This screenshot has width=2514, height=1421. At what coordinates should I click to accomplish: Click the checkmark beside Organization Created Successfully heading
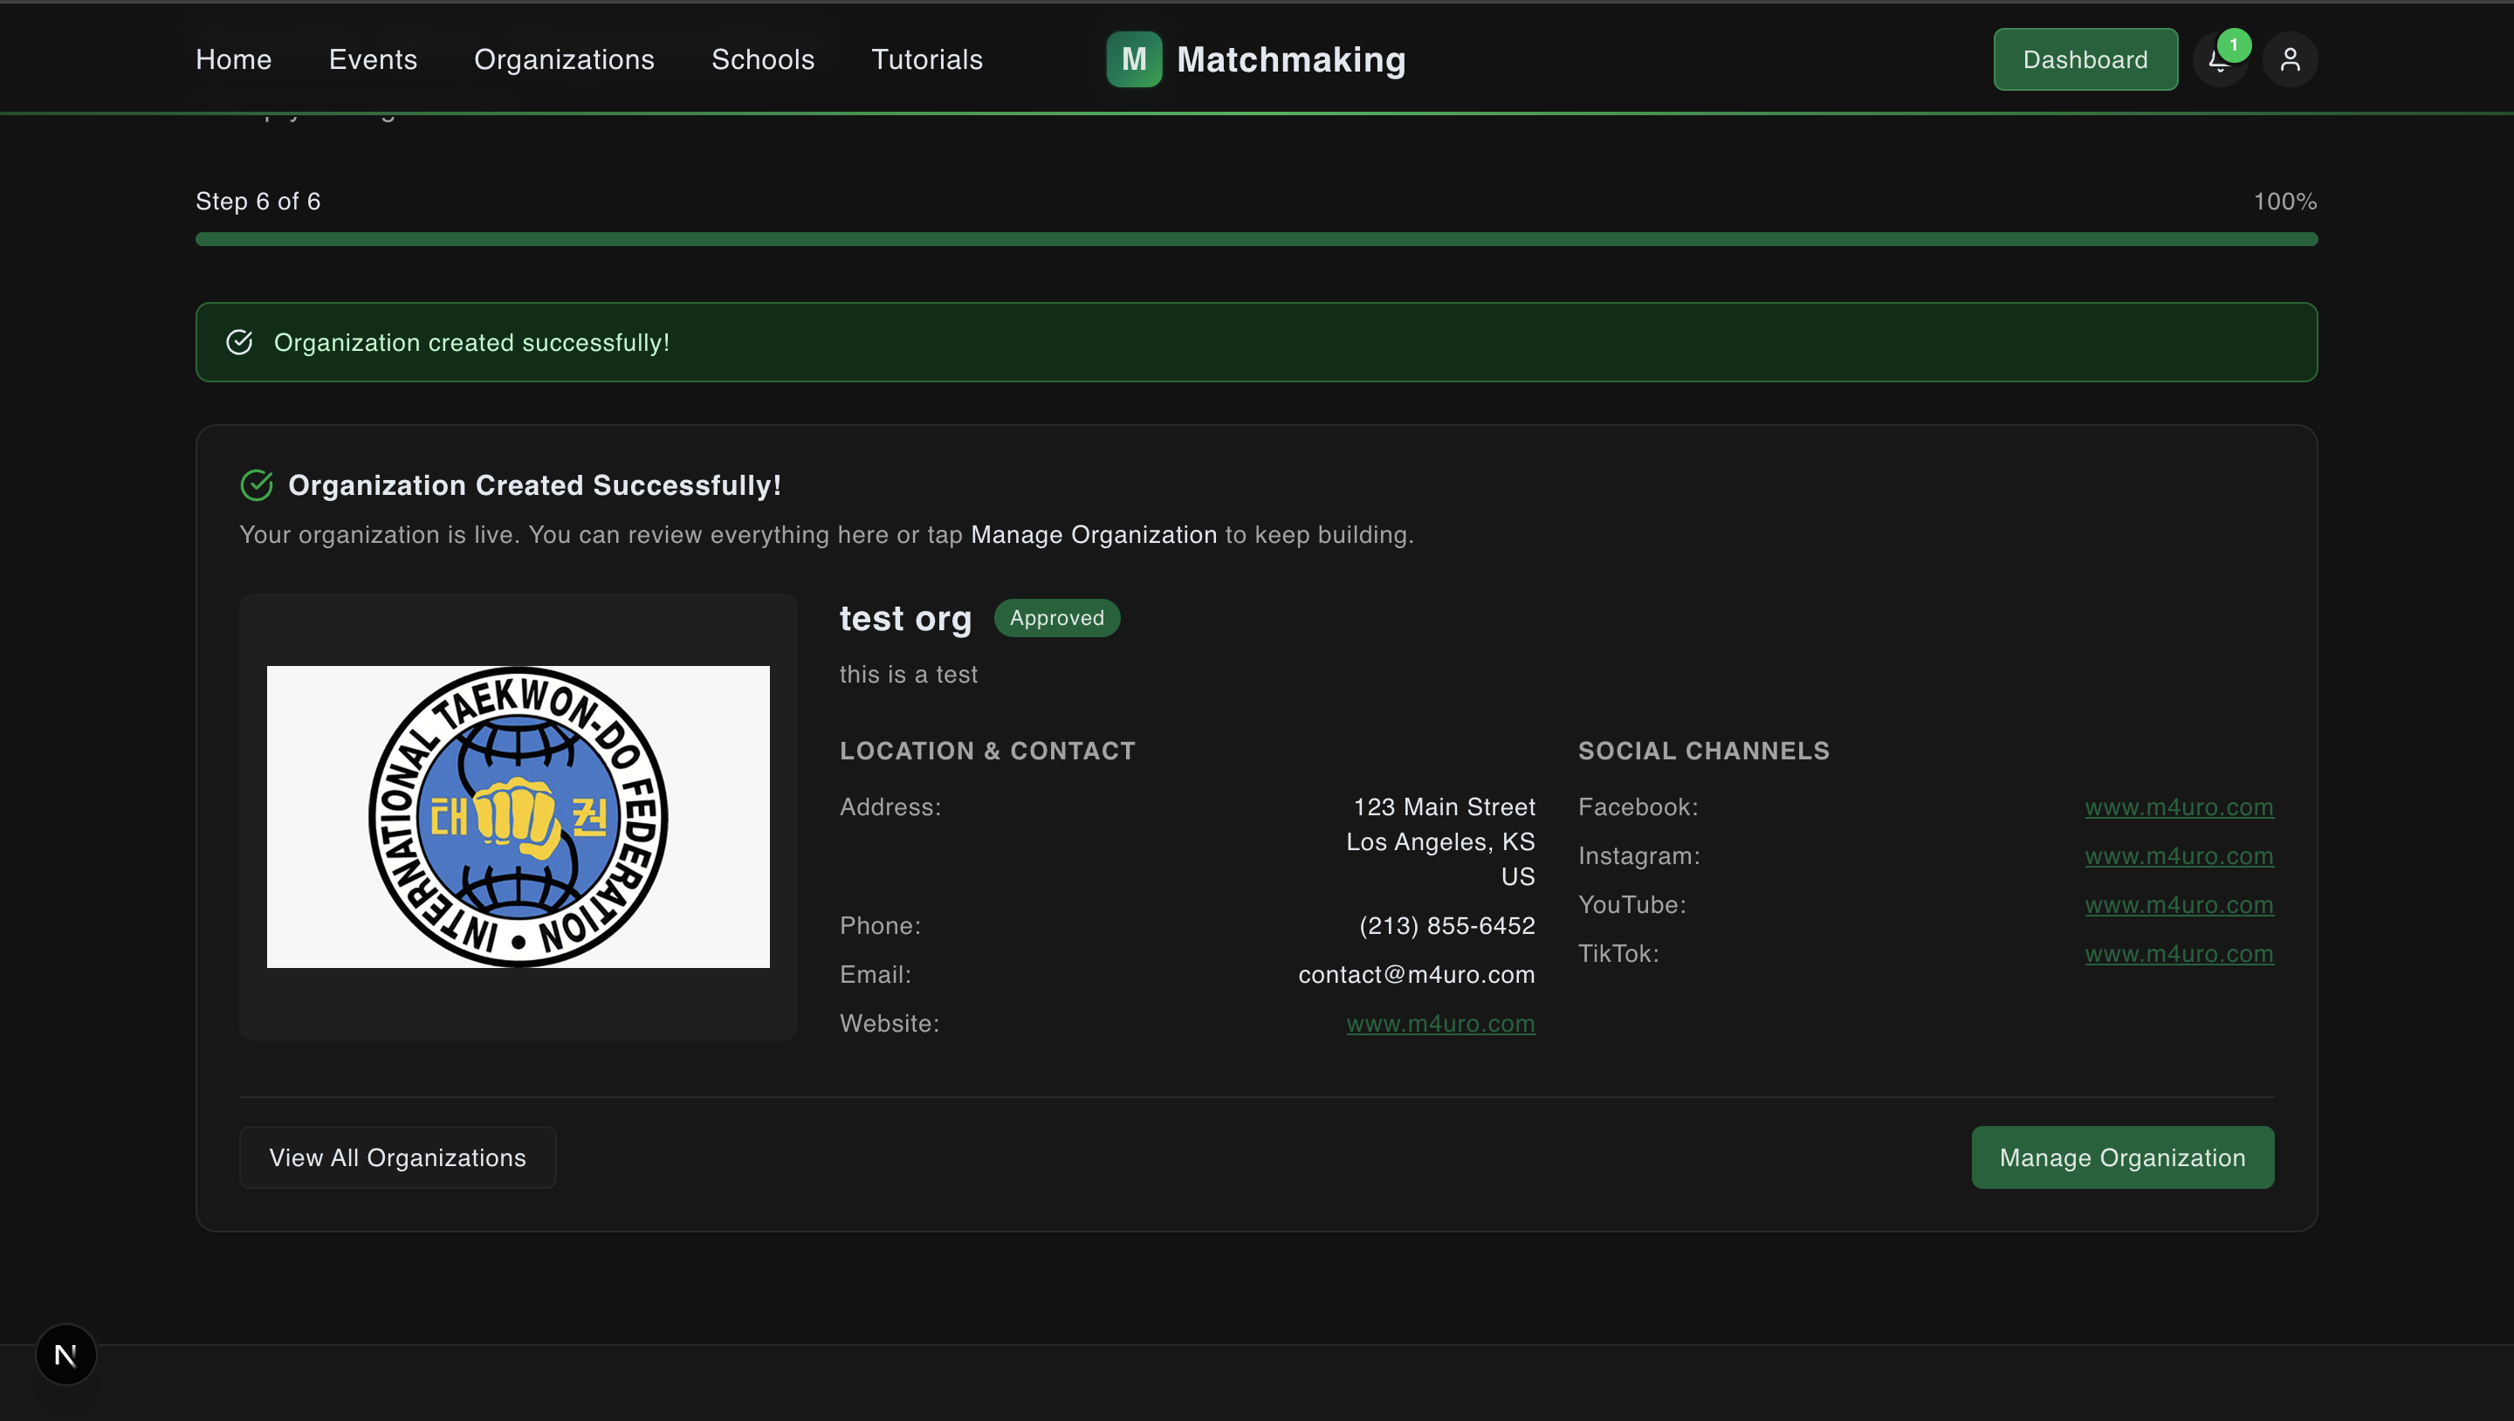tap(257, 485)
